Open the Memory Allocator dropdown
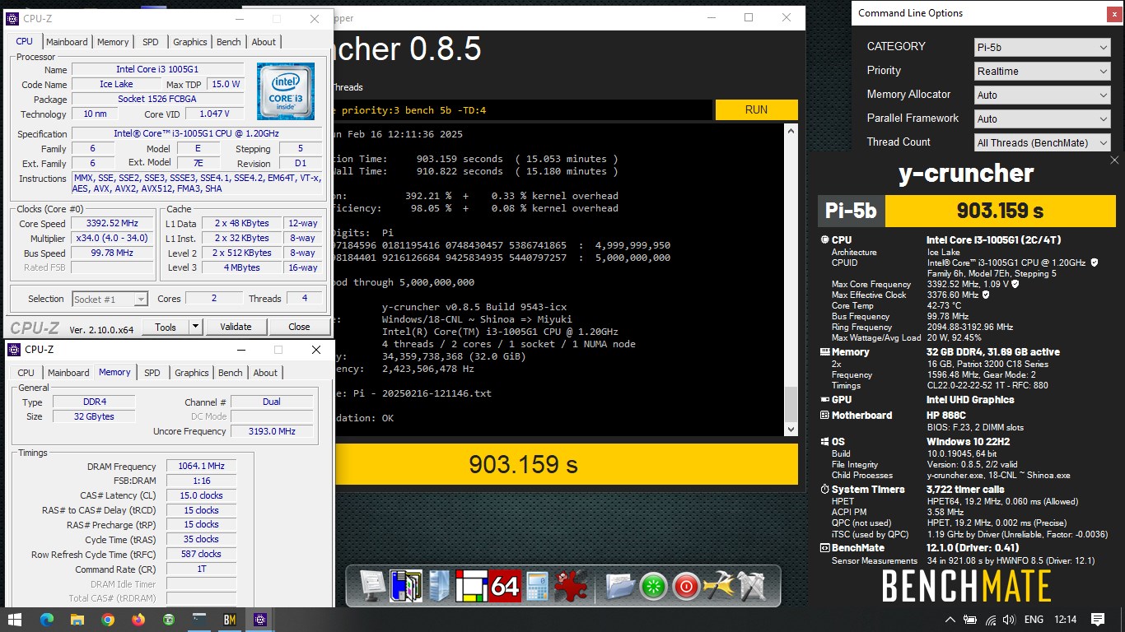 pos(1043,95)
